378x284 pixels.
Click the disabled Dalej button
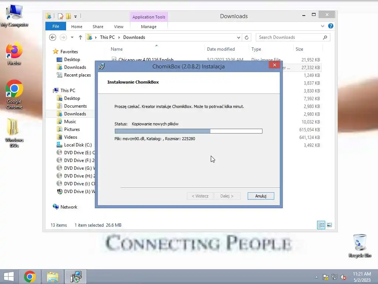pyautogui.click(x=227, y=196)
